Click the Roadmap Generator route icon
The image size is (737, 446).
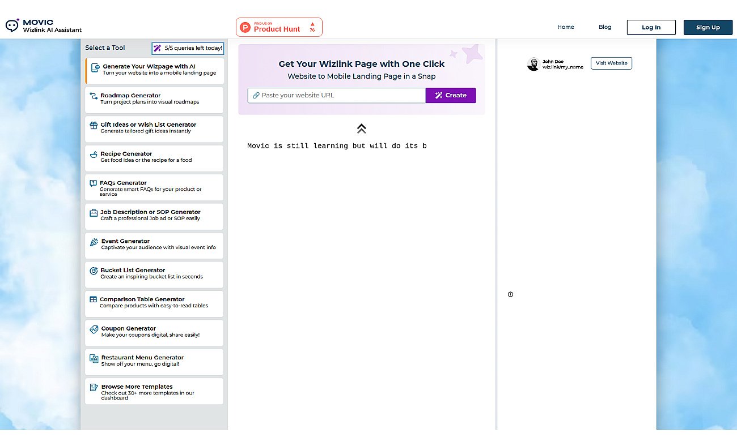[x=94, y=96]
